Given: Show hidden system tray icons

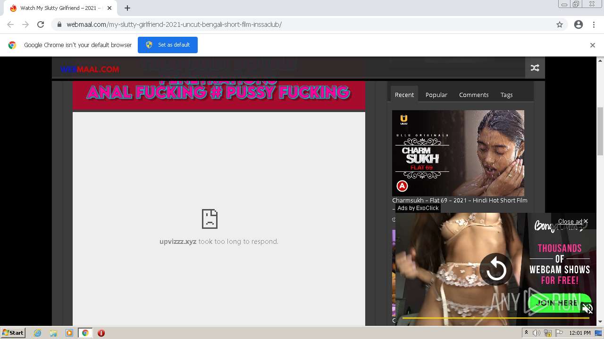Looking at the screenshot, I should [526, 333].
